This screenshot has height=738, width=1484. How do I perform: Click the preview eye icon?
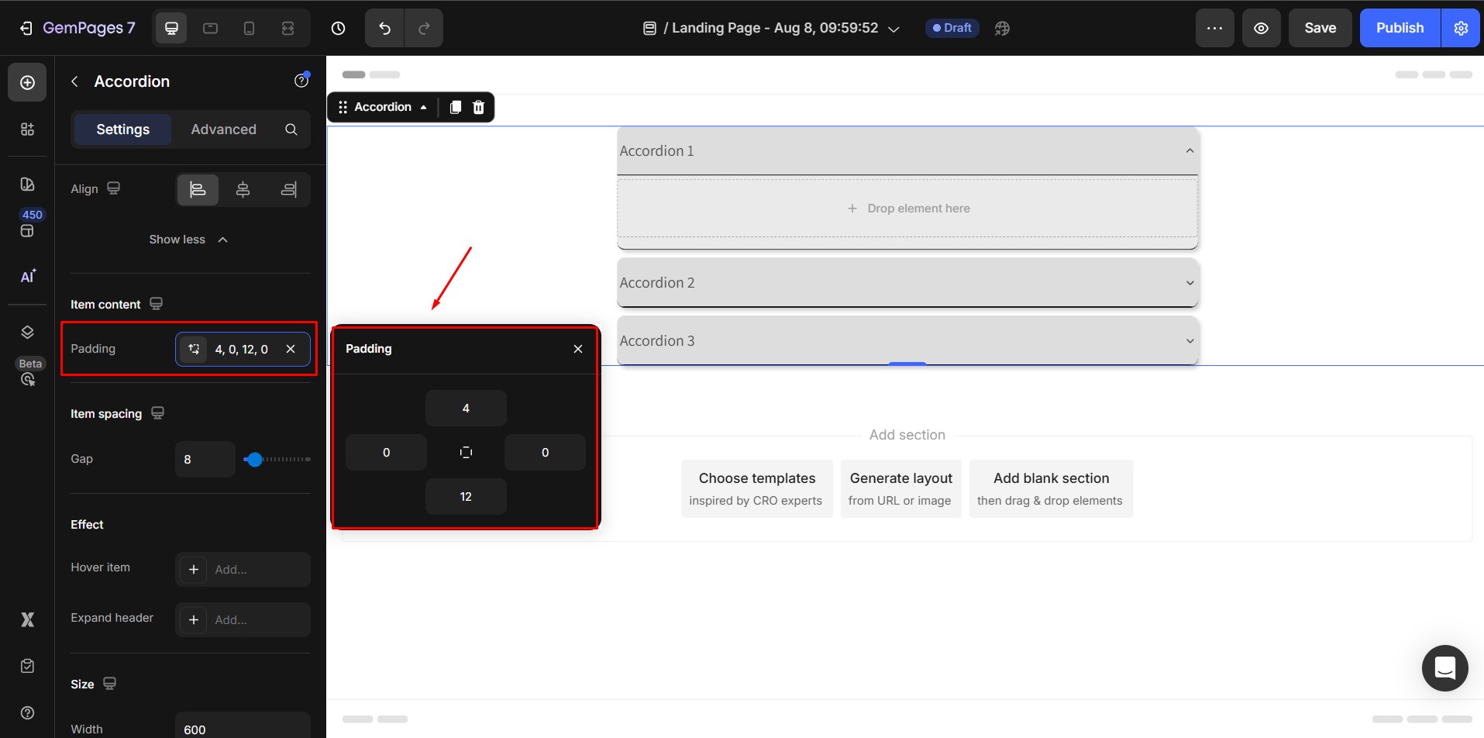pos(1261,29)
